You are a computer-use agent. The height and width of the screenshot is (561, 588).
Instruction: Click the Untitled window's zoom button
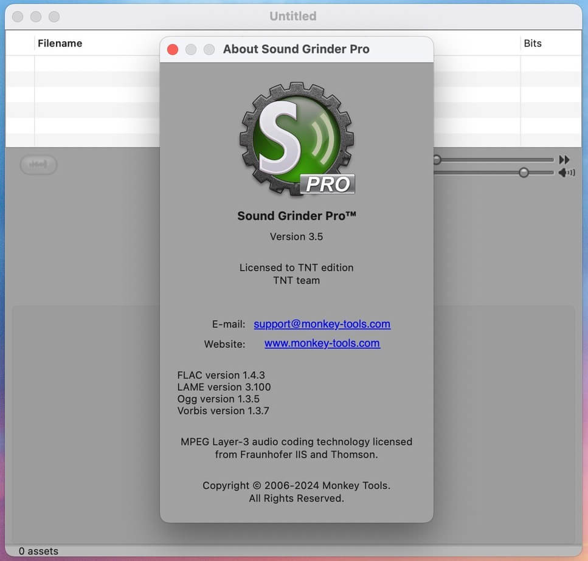tap(54, 16)
